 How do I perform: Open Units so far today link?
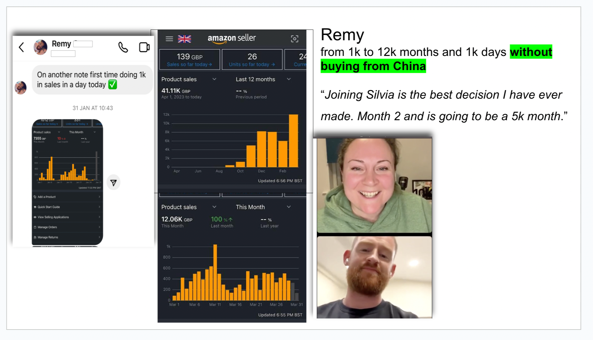coord(252,65)
